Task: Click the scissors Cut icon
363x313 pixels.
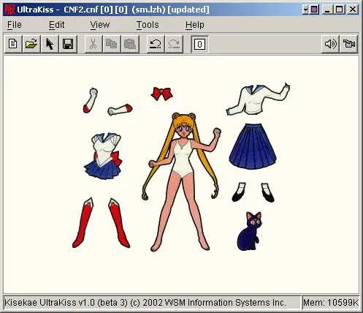Action: pyautogui.click(x=93, y=44)
